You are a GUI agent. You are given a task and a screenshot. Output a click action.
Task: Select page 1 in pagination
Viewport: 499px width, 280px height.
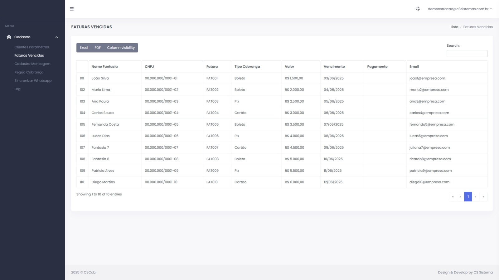468,197
